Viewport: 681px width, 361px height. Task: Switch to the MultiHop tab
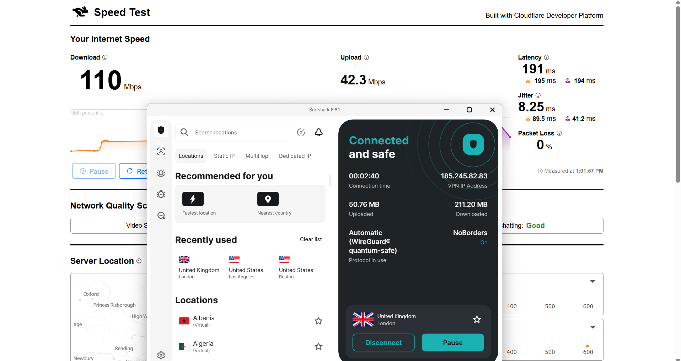click(x=257, y=156)
